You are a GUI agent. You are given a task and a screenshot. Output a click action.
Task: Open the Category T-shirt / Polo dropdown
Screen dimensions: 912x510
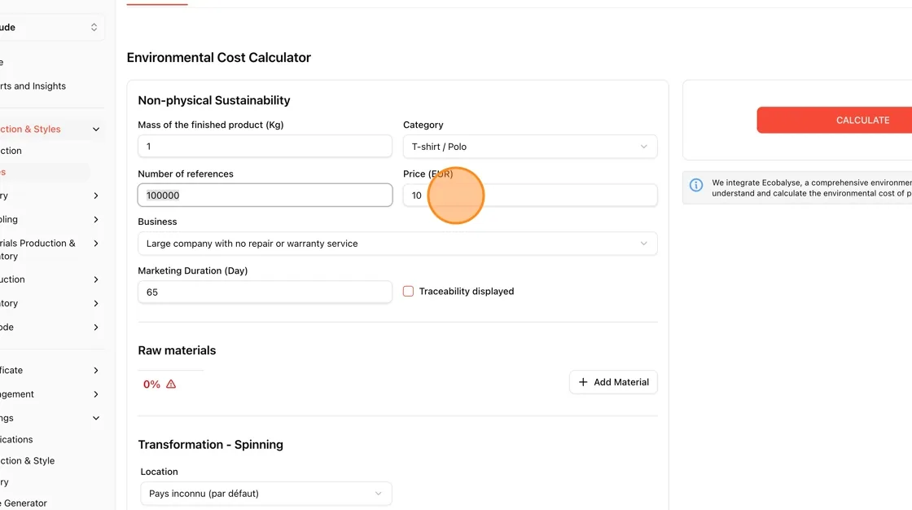click(530, 147)
